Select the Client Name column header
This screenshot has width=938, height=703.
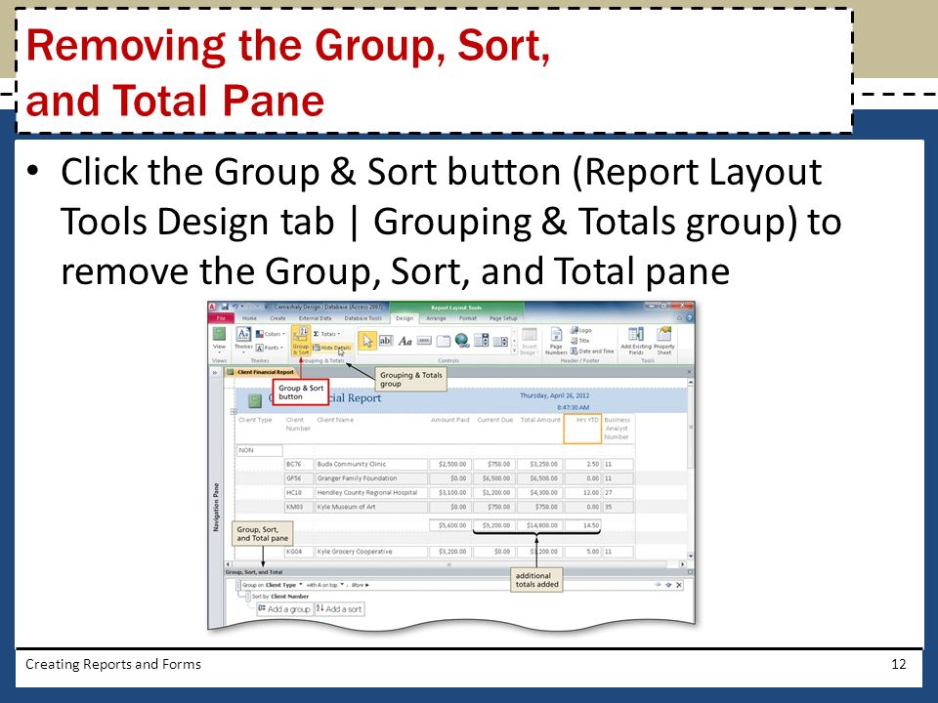point(335,420)
